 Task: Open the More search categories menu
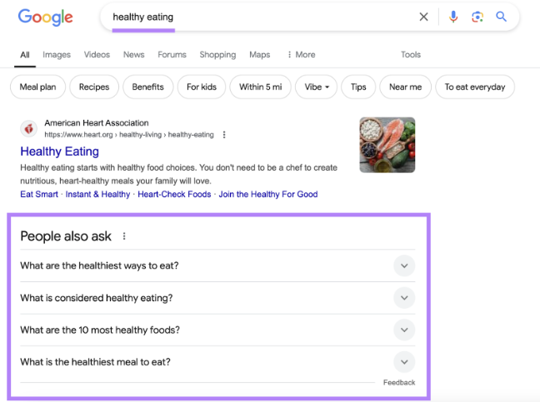pos(302,55)
